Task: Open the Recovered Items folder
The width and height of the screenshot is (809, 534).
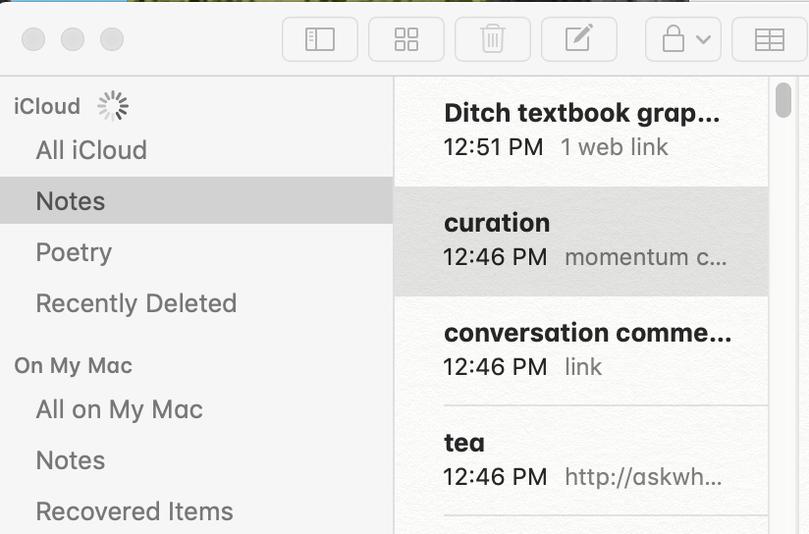Action: [x=196, y=511]
